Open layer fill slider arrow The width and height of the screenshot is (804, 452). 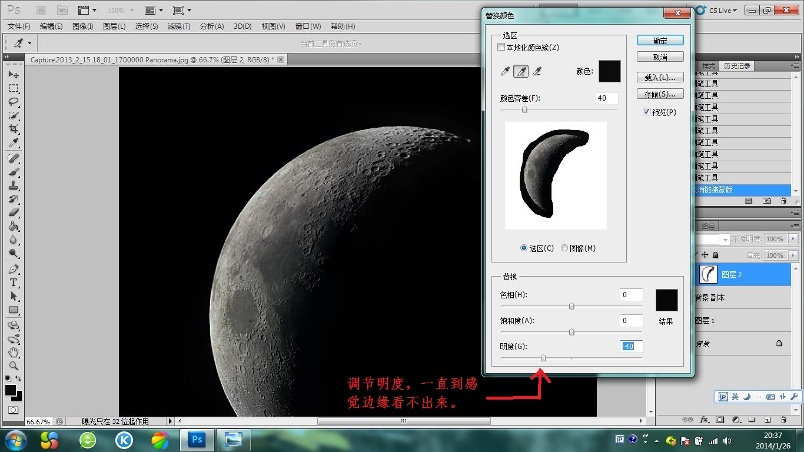793,255
